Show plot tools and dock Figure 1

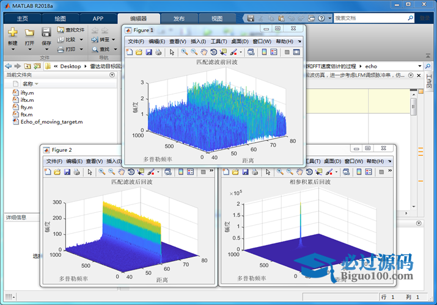click(x=296, y=52)
